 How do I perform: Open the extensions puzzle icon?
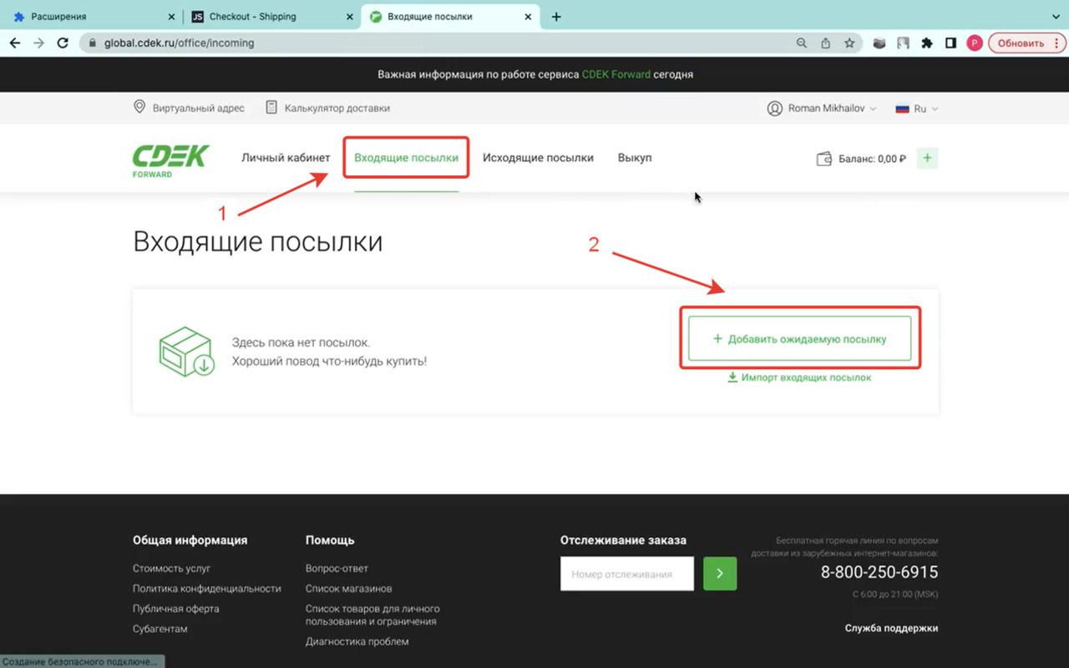(x=927, y=43)
